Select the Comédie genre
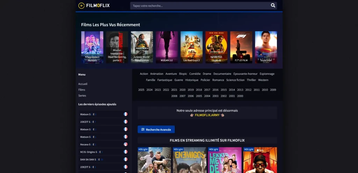The width and height of the screenshot is (358, 173). click(195, 74)
